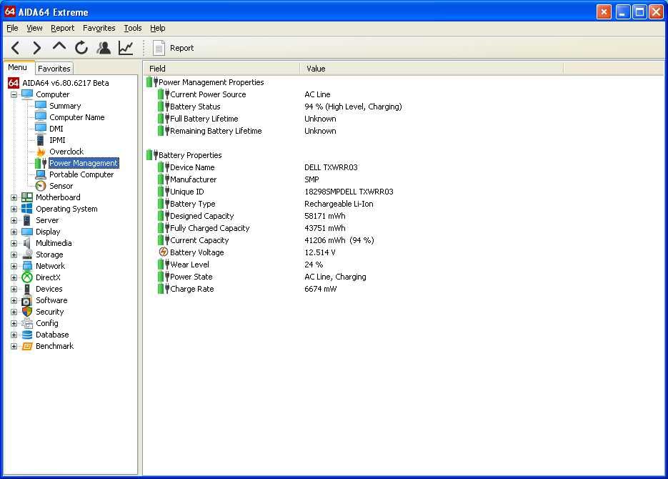
Task: Click the Report page icon
Action: 159,48
